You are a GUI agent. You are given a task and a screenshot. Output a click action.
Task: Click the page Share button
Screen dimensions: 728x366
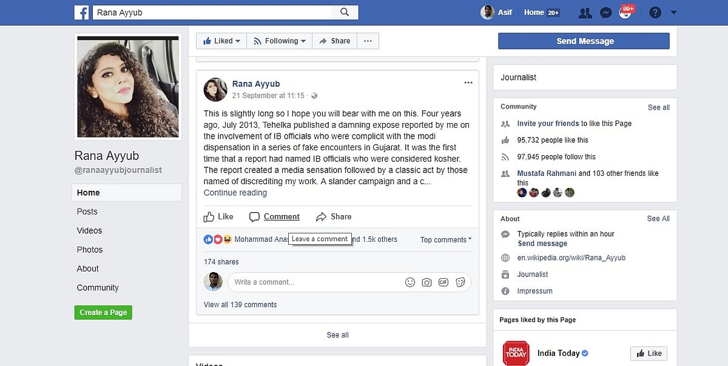(x=334, y=41)
